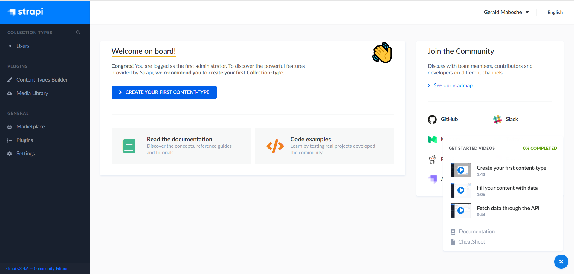
Task: Click the Plugins list icon
Action: [x=10, y=140]
